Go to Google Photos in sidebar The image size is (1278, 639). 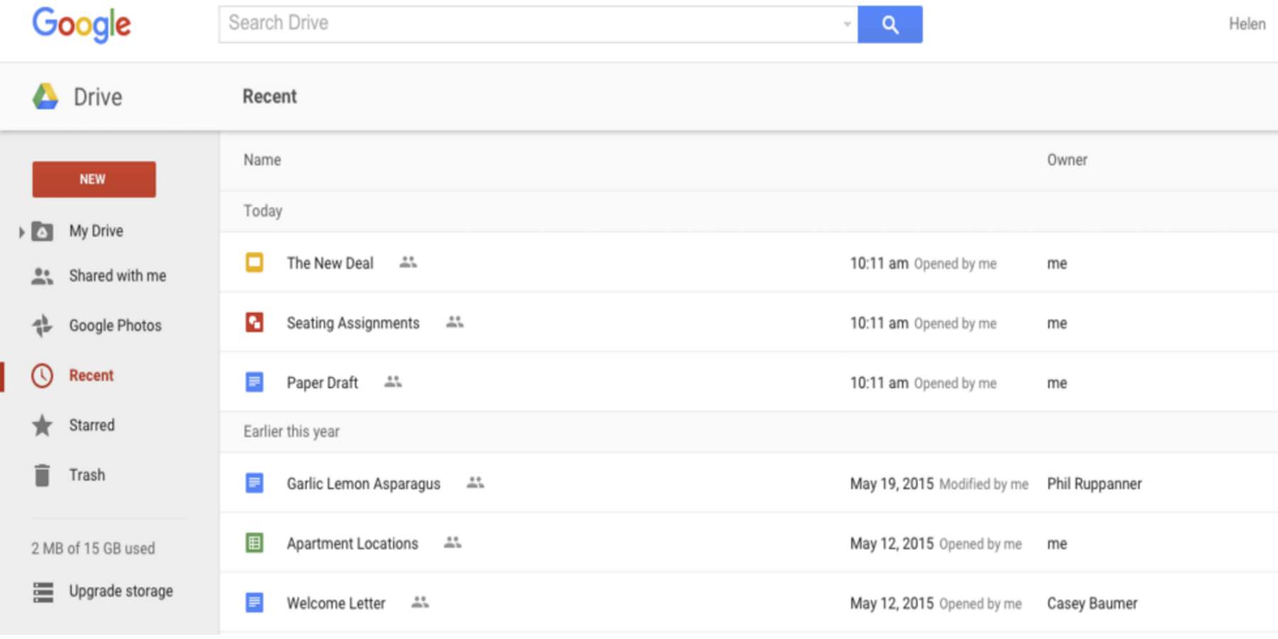115,325
